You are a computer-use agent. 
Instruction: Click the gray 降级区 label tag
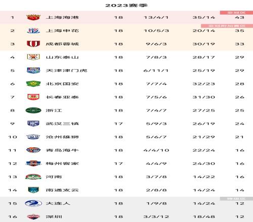236,199
